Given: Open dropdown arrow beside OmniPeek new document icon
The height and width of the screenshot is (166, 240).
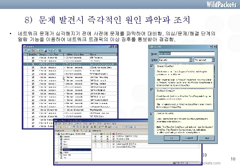Looking at the screenshot, I should click(59, 127).
